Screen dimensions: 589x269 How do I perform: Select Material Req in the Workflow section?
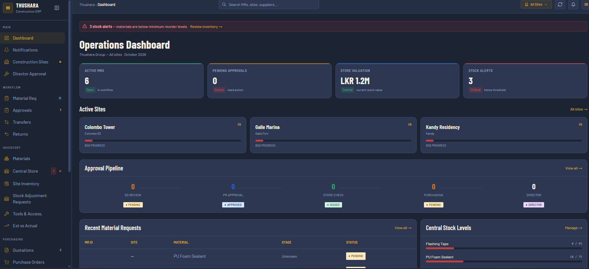33,98
